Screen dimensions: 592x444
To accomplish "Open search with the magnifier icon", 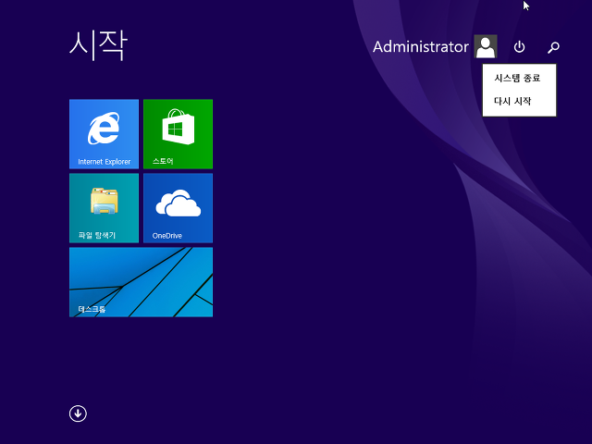I will [553, 47].
